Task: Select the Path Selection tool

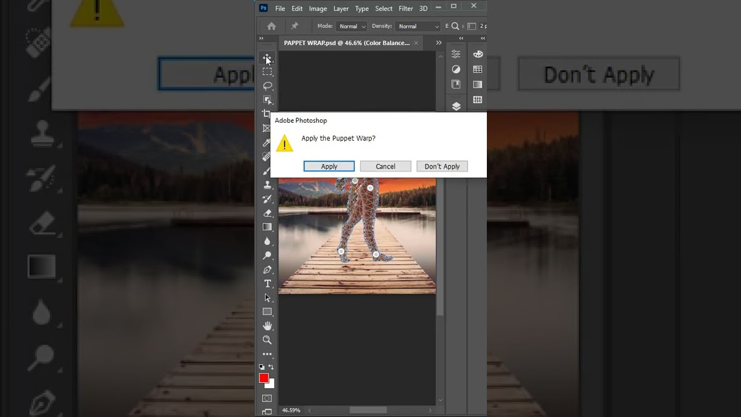Action: (267, 298)
